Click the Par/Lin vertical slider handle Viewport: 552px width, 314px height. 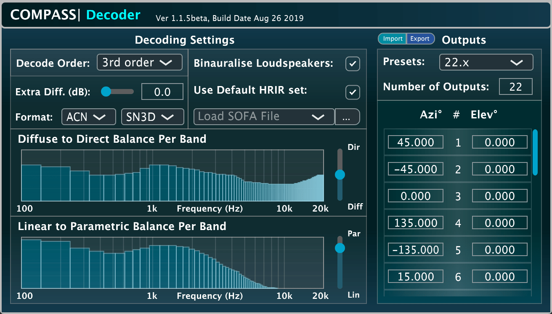click(x=340, y=248)
